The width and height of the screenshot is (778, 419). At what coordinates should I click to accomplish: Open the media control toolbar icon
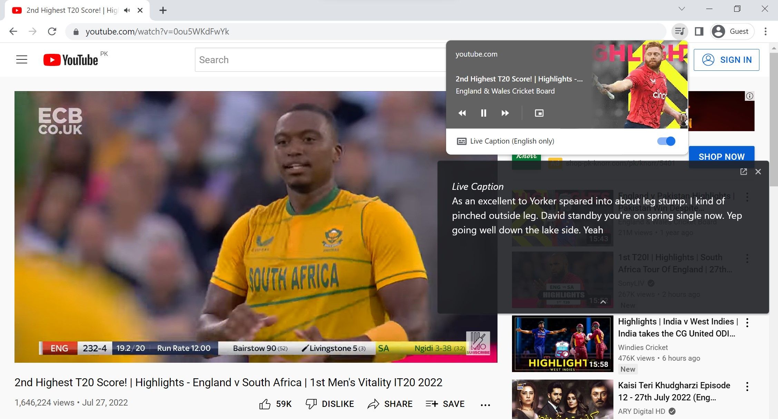coord(680,31)
